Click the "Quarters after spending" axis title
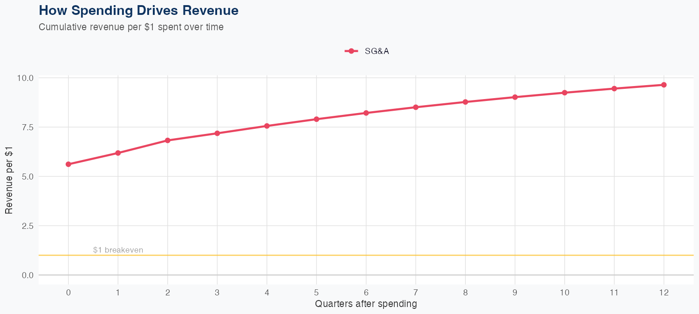This screenshot has width=699, height=314. click(x=366, y=304)
